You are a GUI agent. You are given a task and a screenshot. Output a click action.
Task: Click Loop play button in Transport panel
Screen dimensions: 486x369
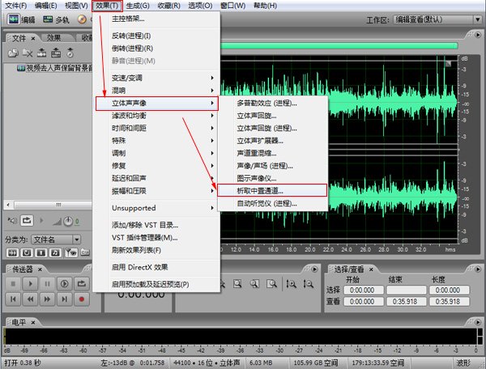82,283
